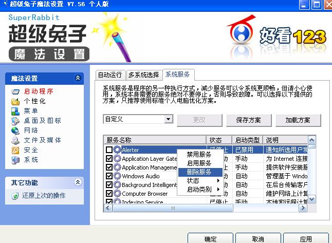Click the 桌面及图标 sidebar icon
Viewport: 332px width, 243px height.
[15, 121]
